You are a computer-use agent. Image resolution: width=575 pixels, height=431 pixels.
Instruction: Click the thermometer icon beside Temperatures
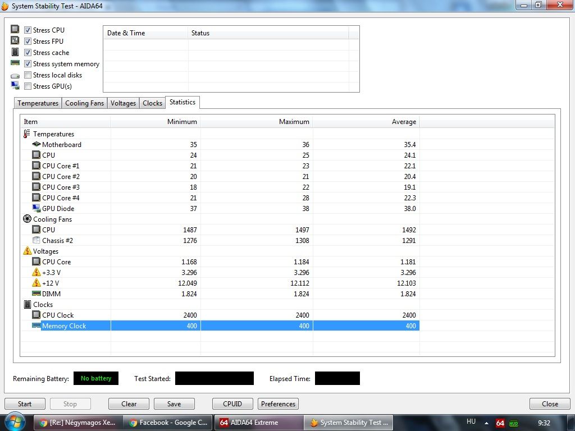pyautogui.click(x=27, y=134)
